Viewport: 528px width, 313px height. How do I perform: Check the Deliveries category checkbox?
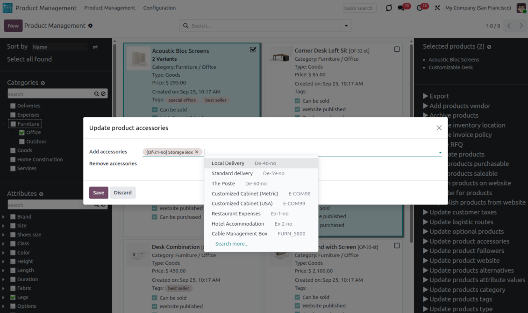pyautogui.click(x=13, y=106)
